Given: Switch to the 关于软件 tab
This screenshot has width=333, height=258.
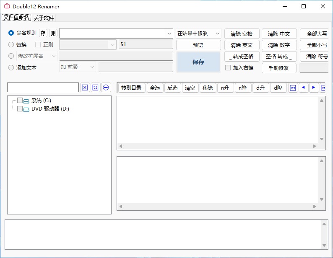Looking at the screenshot, I should click(x=44, y=18).
